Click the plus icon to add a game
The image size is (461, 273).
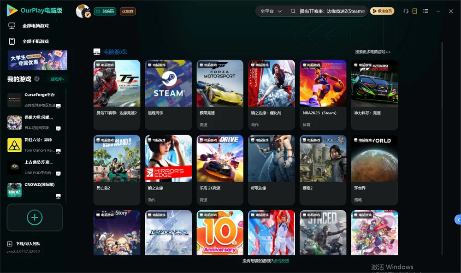tap(35, 217)
